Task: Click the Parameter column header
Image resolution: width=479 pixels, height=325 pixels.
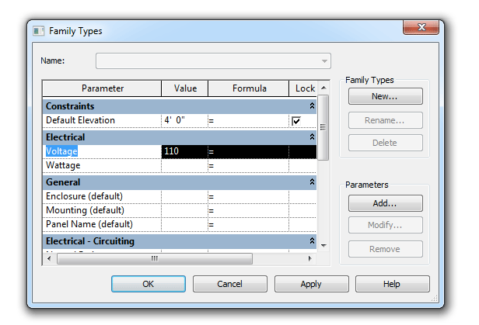Action: point(102,88)
